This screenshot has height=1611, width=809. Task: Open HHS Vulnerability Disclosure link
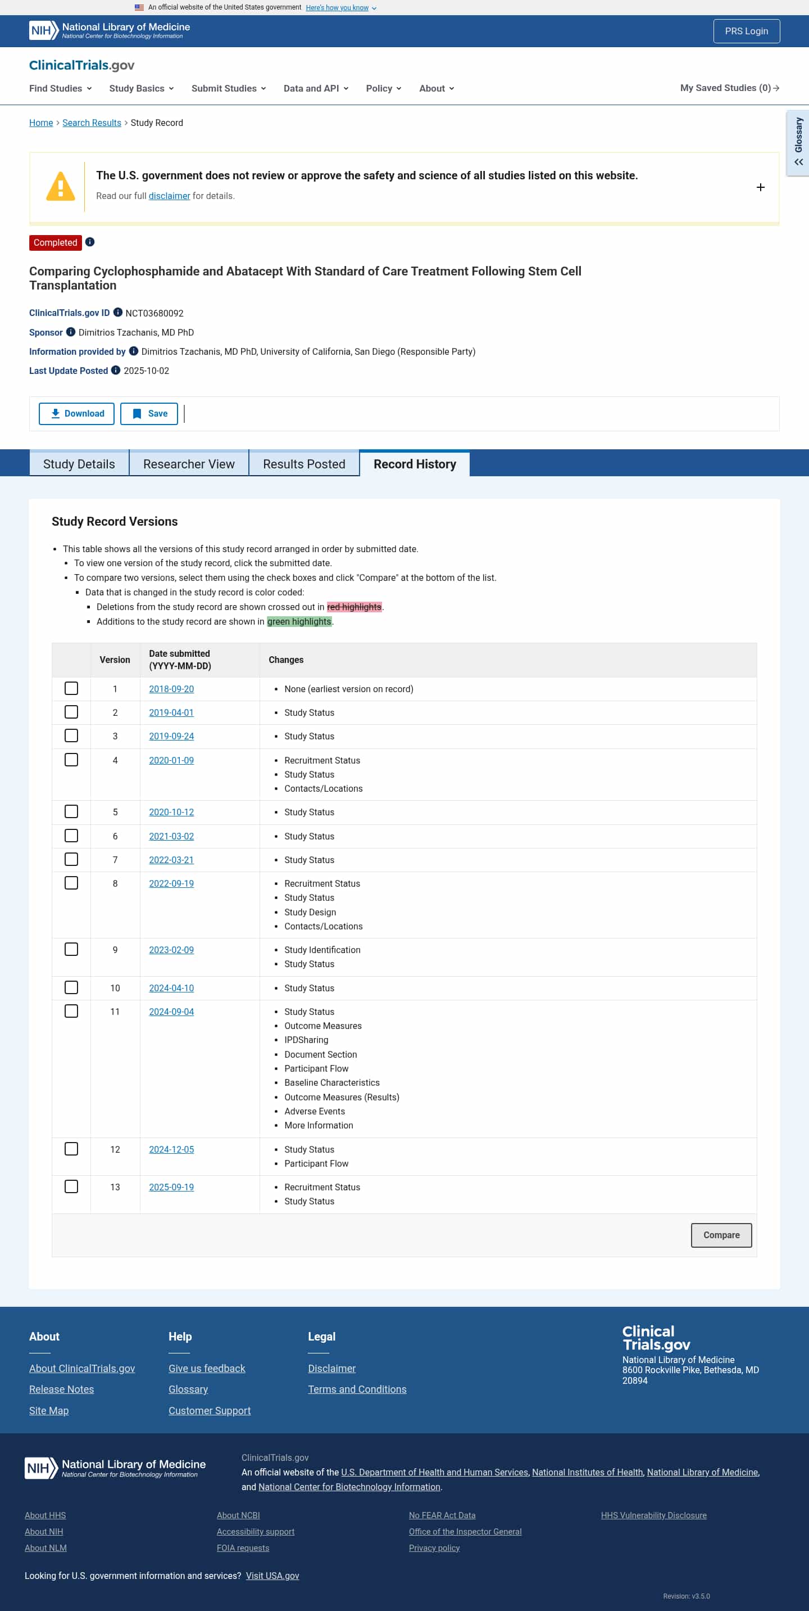click(x=653, y=1515)
